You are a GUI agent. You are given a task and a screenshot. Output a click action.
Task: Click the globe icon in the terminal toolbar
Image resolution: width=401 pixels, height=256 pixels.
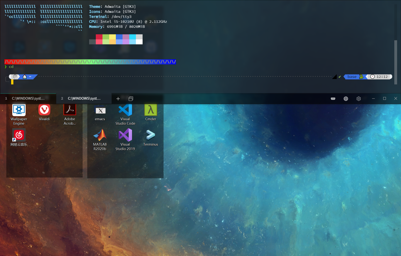pos(346,99)
